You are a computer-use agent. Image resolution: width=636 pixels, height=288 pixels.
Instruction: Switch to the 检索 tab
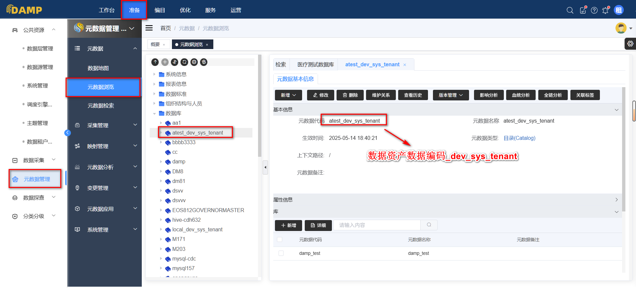coord(281,65)
